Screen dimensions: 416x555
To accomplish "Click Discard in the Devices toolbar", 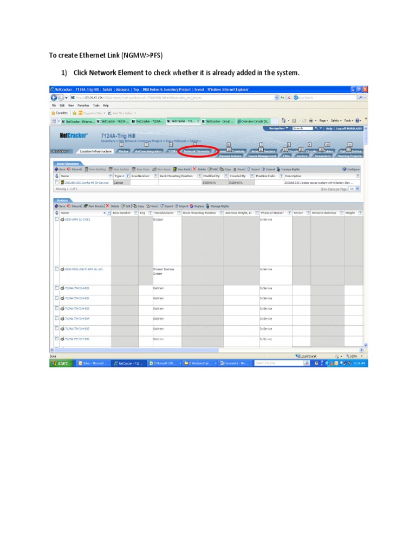I will click(x=74, y=206).
